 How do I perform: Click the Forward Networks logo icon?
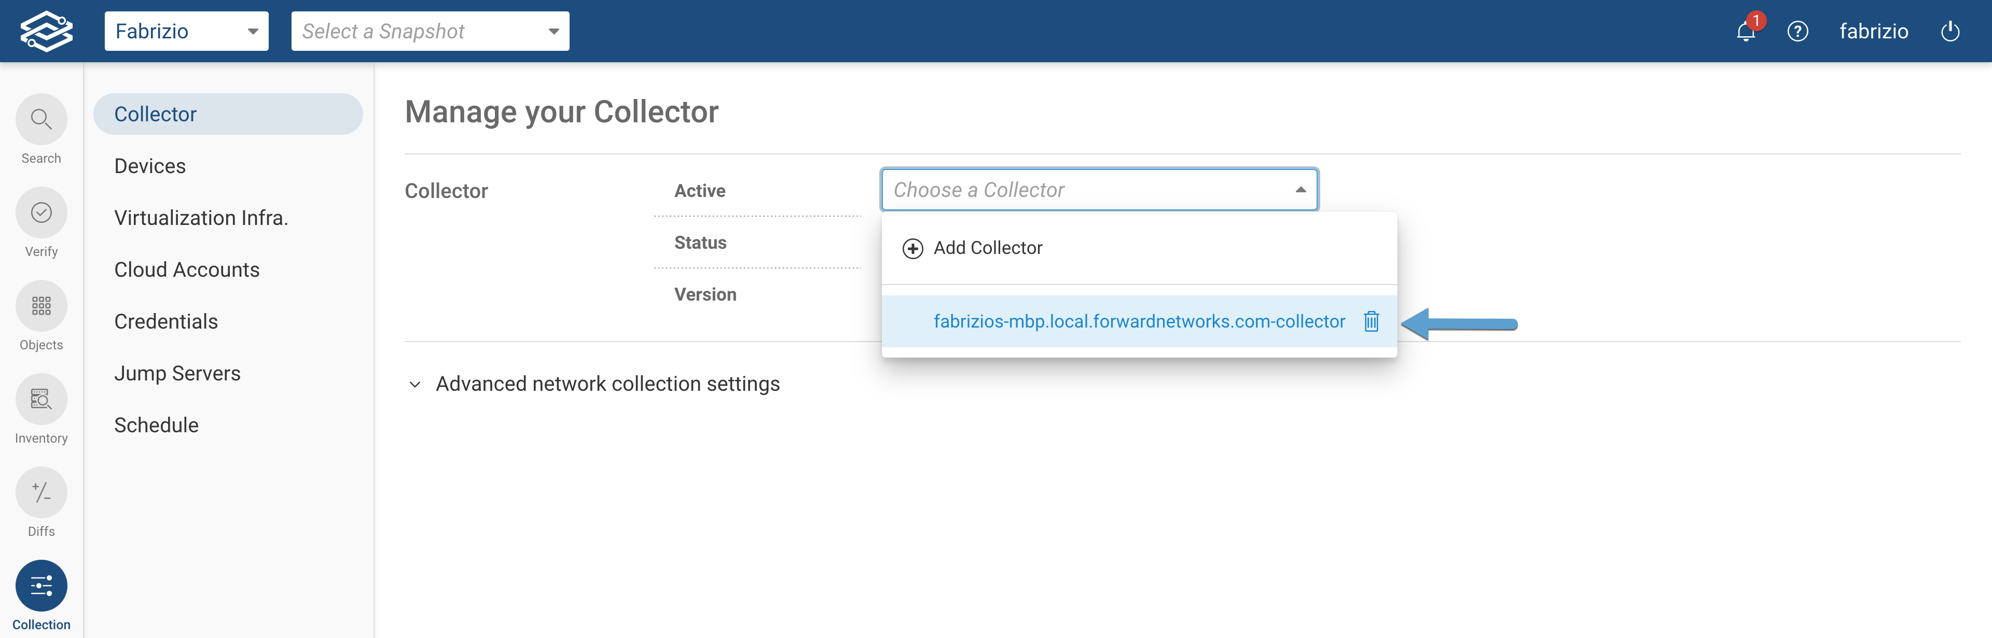click(x=46, y=31)
